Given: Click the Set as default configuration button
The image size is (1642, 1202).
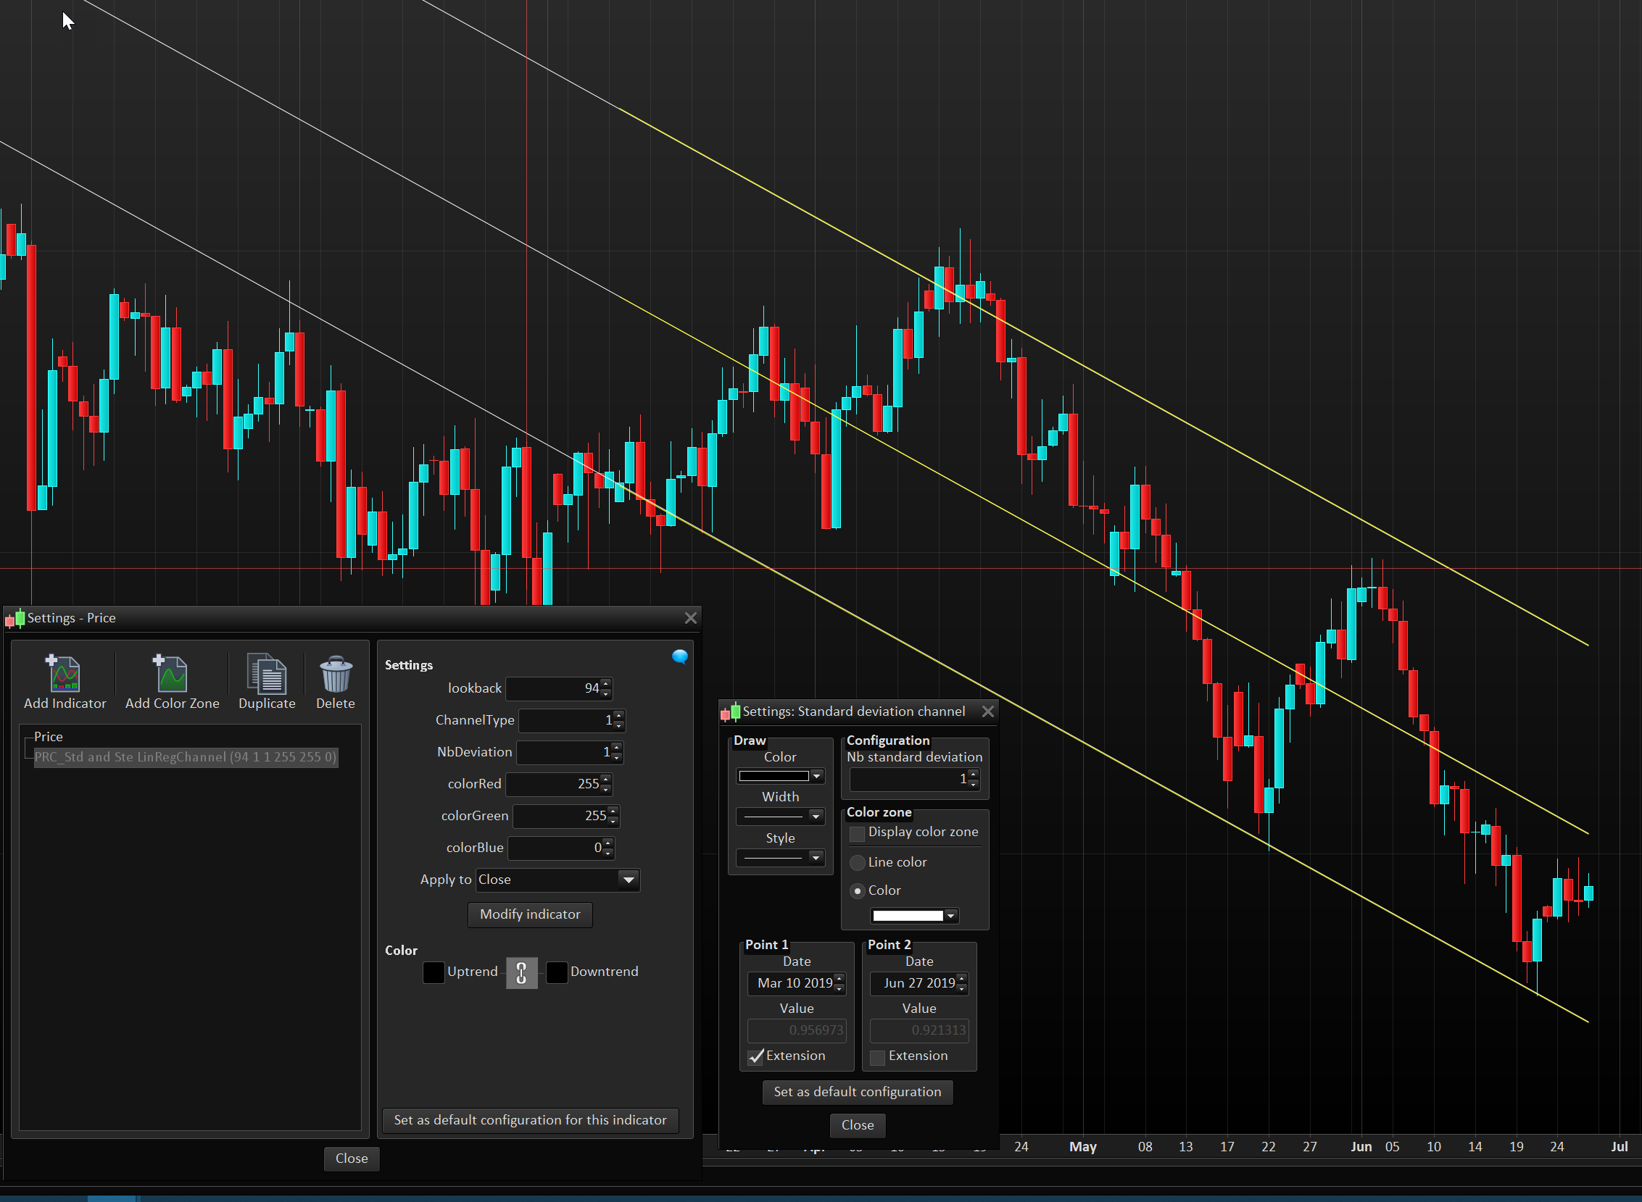Looking at the screenshot, I should tap(858, 1091).
